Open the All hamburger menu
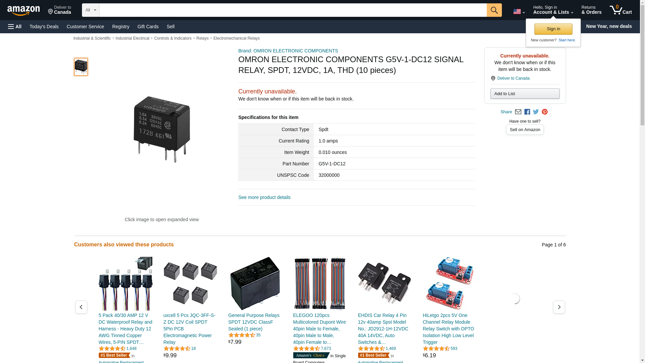This screenshot has width=645, height=363. (x=15, y=27)
